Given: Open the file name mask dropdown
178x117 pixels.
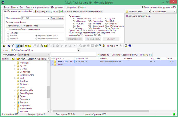Looking at the screenshot, I should pos(48,18).
